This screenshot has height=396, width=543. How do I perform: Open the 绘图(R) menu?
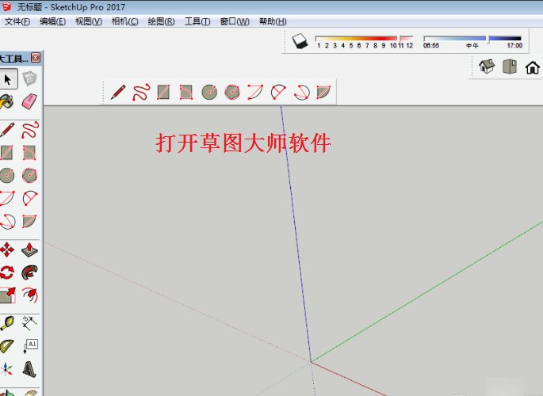[x=161, y=21]
